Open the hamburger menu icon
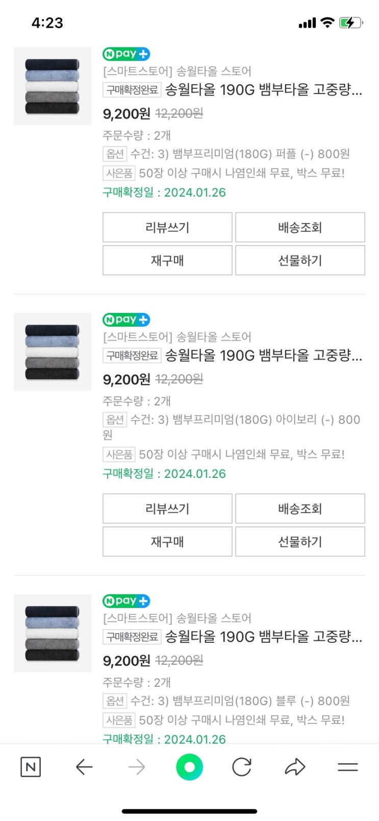The image size is (379, 821). click(x=348, y=767)
